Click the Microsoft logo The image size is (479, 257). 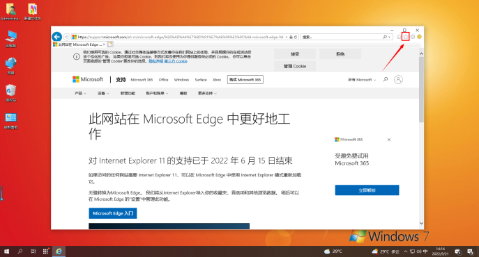(x=88, y=79)
